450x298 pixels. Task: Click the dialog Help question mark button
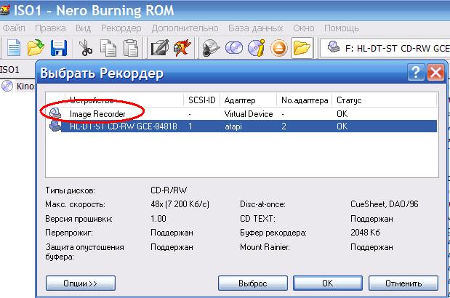416,72
